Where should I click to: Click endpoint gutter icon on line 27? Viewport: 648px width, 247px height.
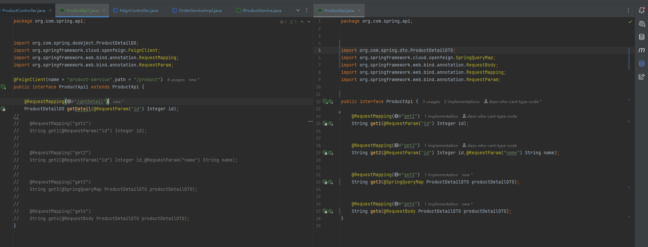[x=325, y=211]
